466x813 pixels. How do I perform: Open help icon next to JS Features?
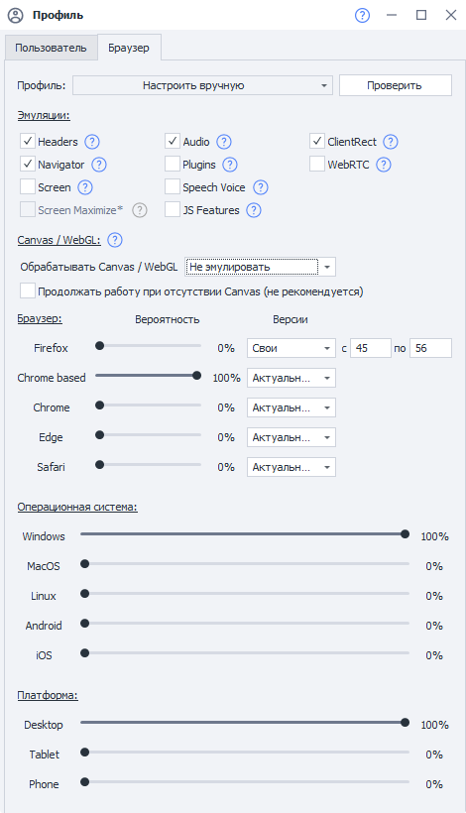(254, 210)
